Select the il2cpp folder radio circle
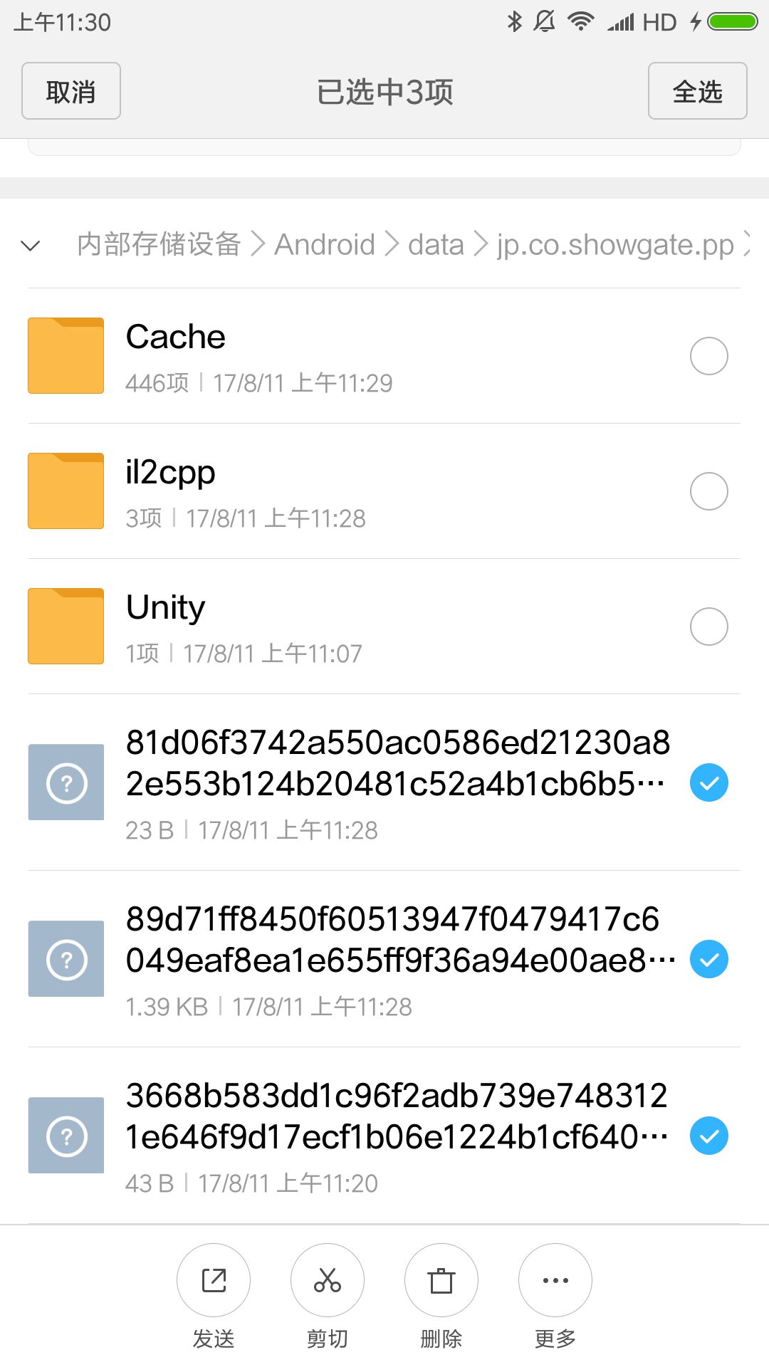769x1367 pixels. coord(708,491)
